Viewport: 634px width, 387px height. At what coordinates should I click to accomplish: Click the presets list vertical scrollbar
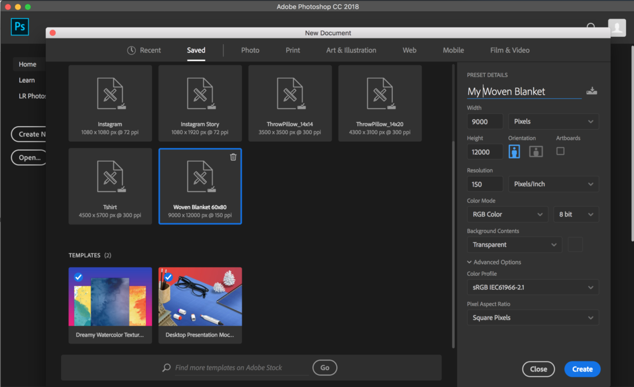point(453,244)
